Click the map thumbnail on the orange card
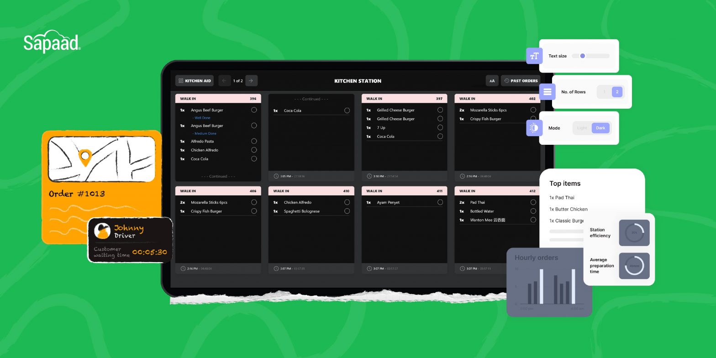 tap(101, 159)
